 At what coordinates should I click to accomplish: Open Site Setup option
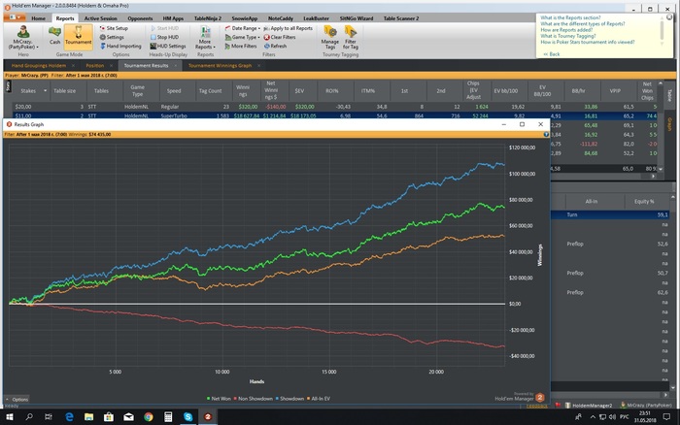click(114, 28)
